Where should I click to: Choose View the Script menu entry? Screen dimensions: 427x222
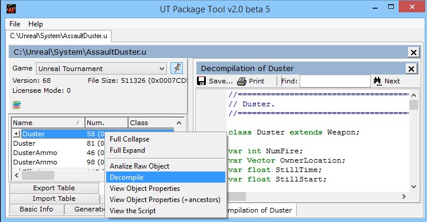click(x=166, y=210)
